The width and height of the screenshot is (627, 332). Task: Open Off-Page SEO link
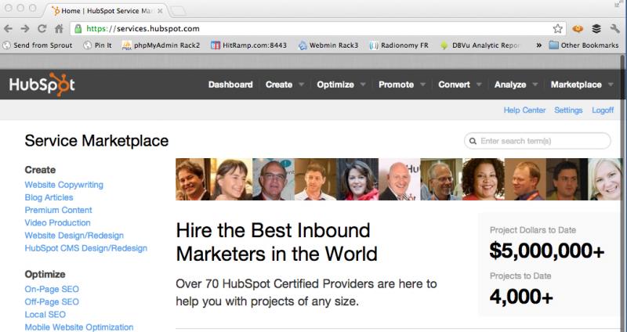(52, 301)
